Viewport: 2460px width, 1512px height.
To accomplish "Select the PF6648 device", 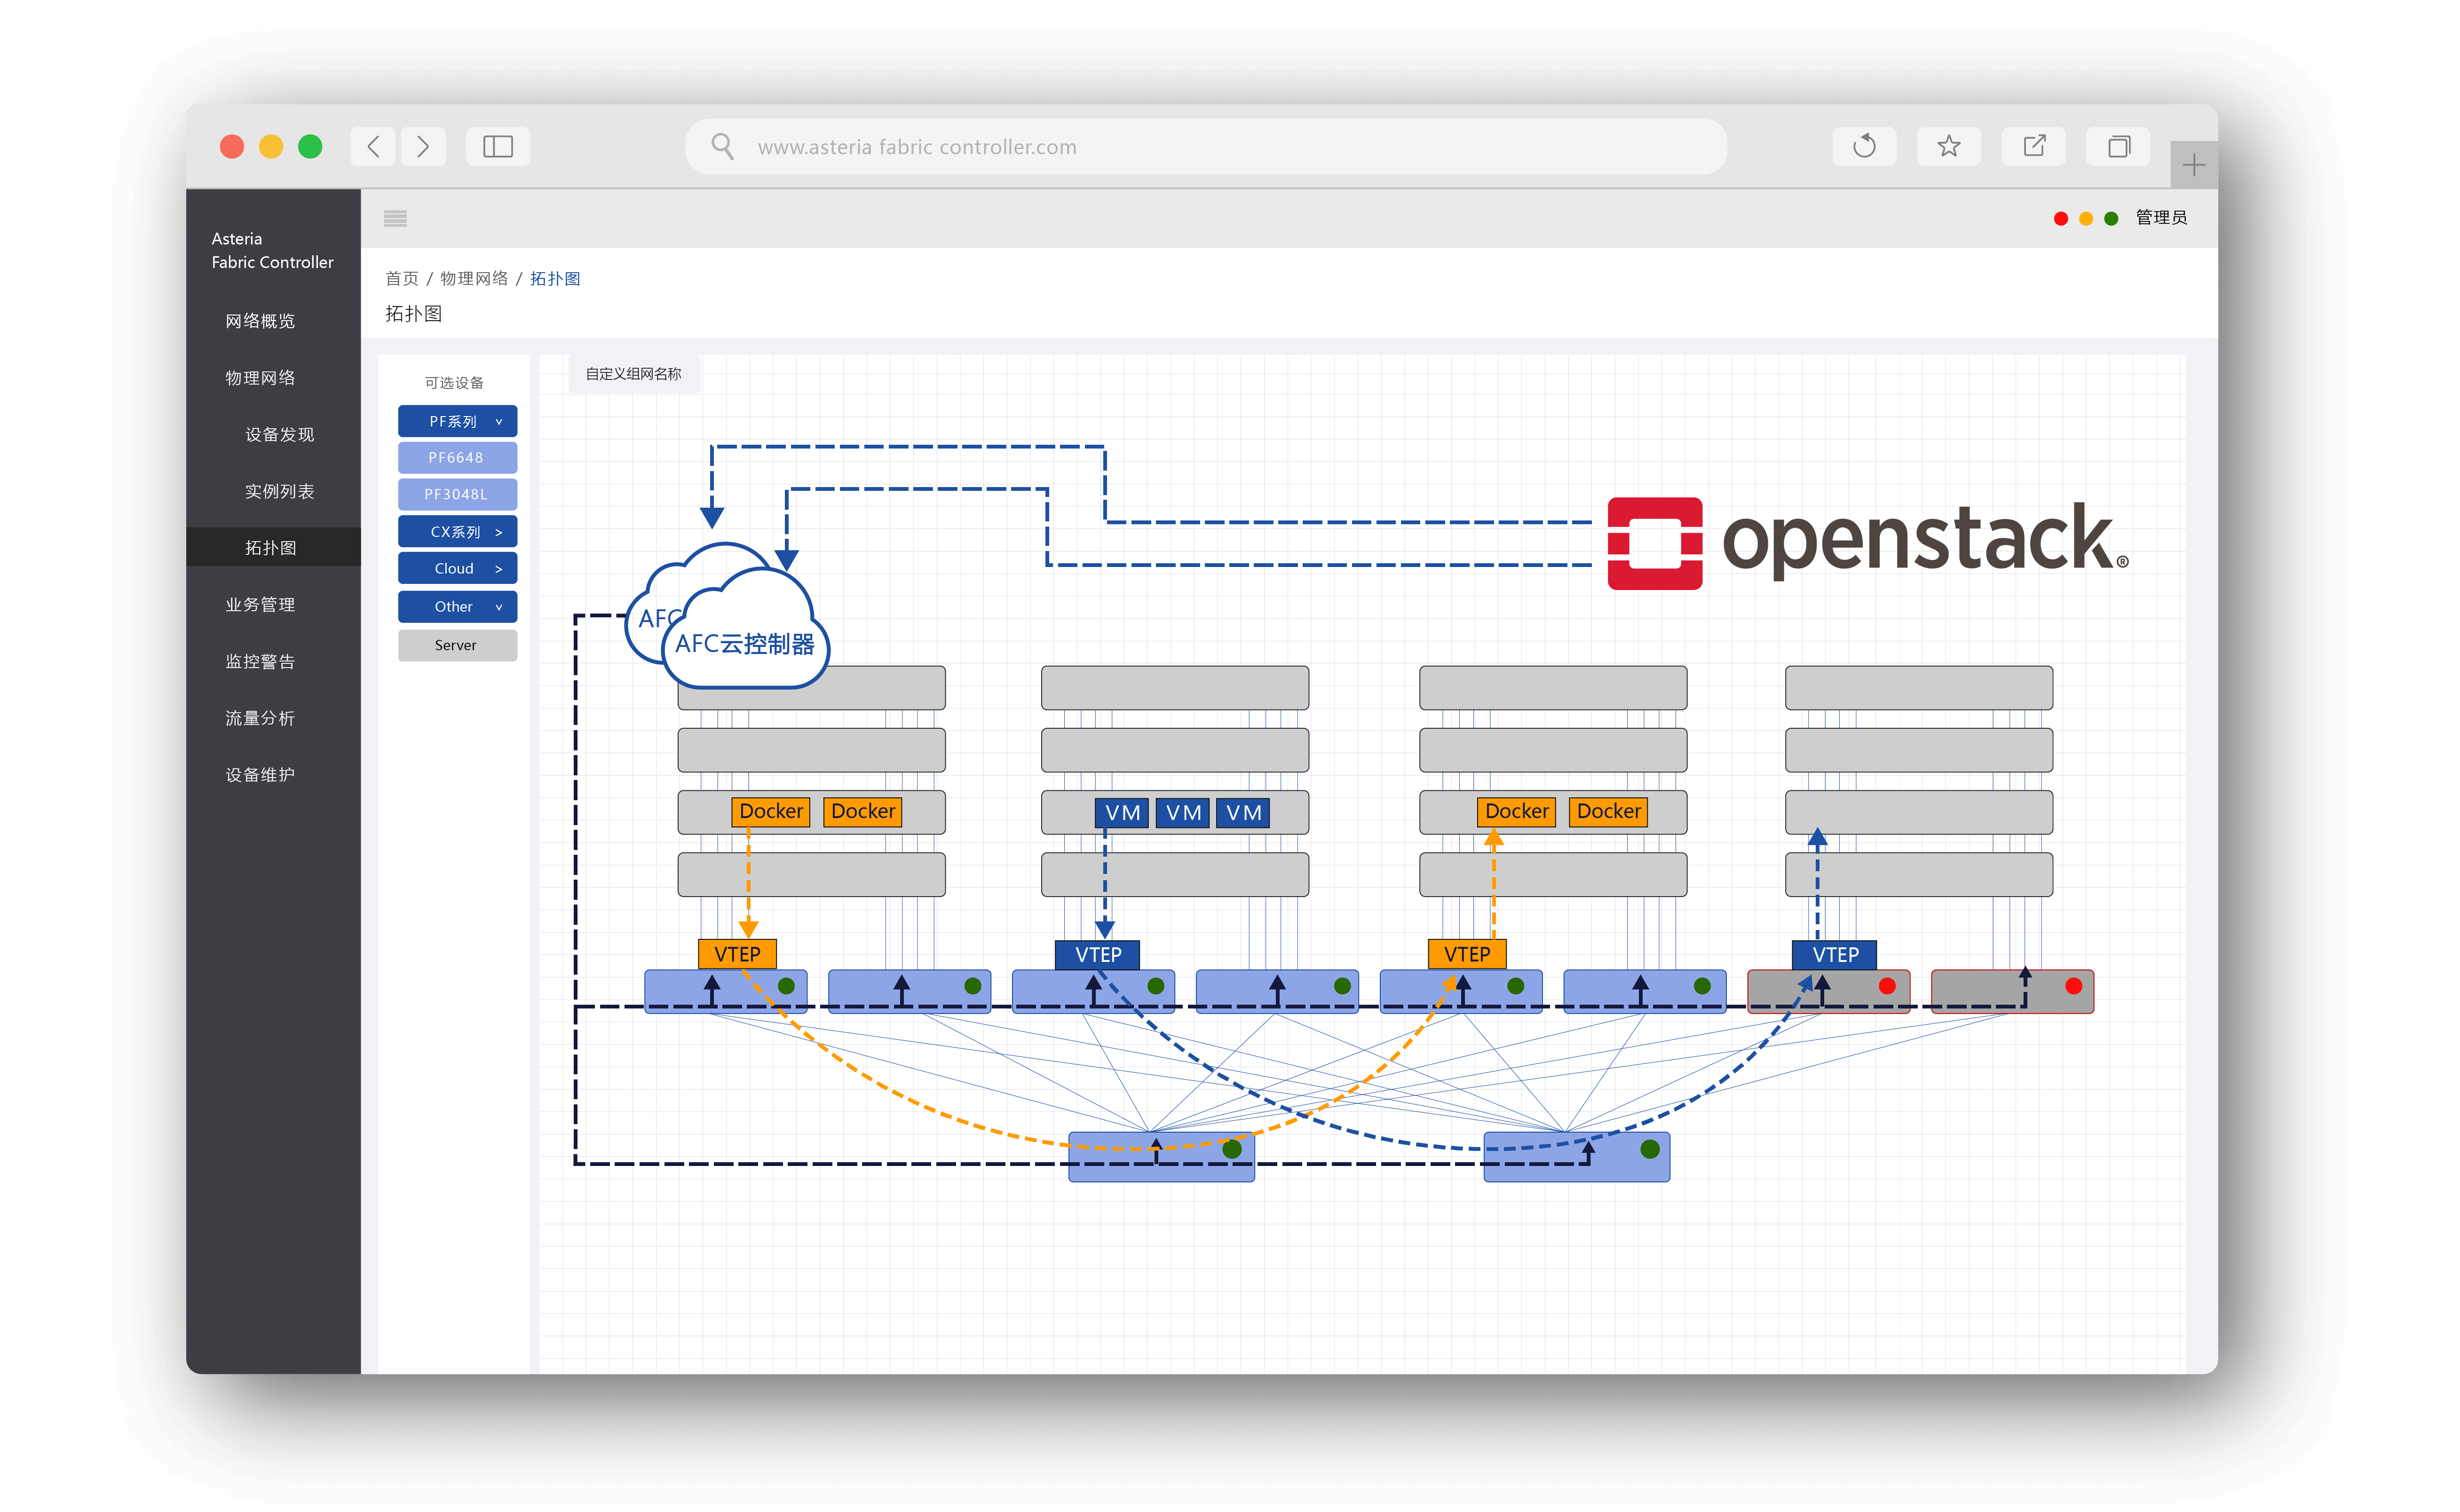I will (x=457, y=458).
